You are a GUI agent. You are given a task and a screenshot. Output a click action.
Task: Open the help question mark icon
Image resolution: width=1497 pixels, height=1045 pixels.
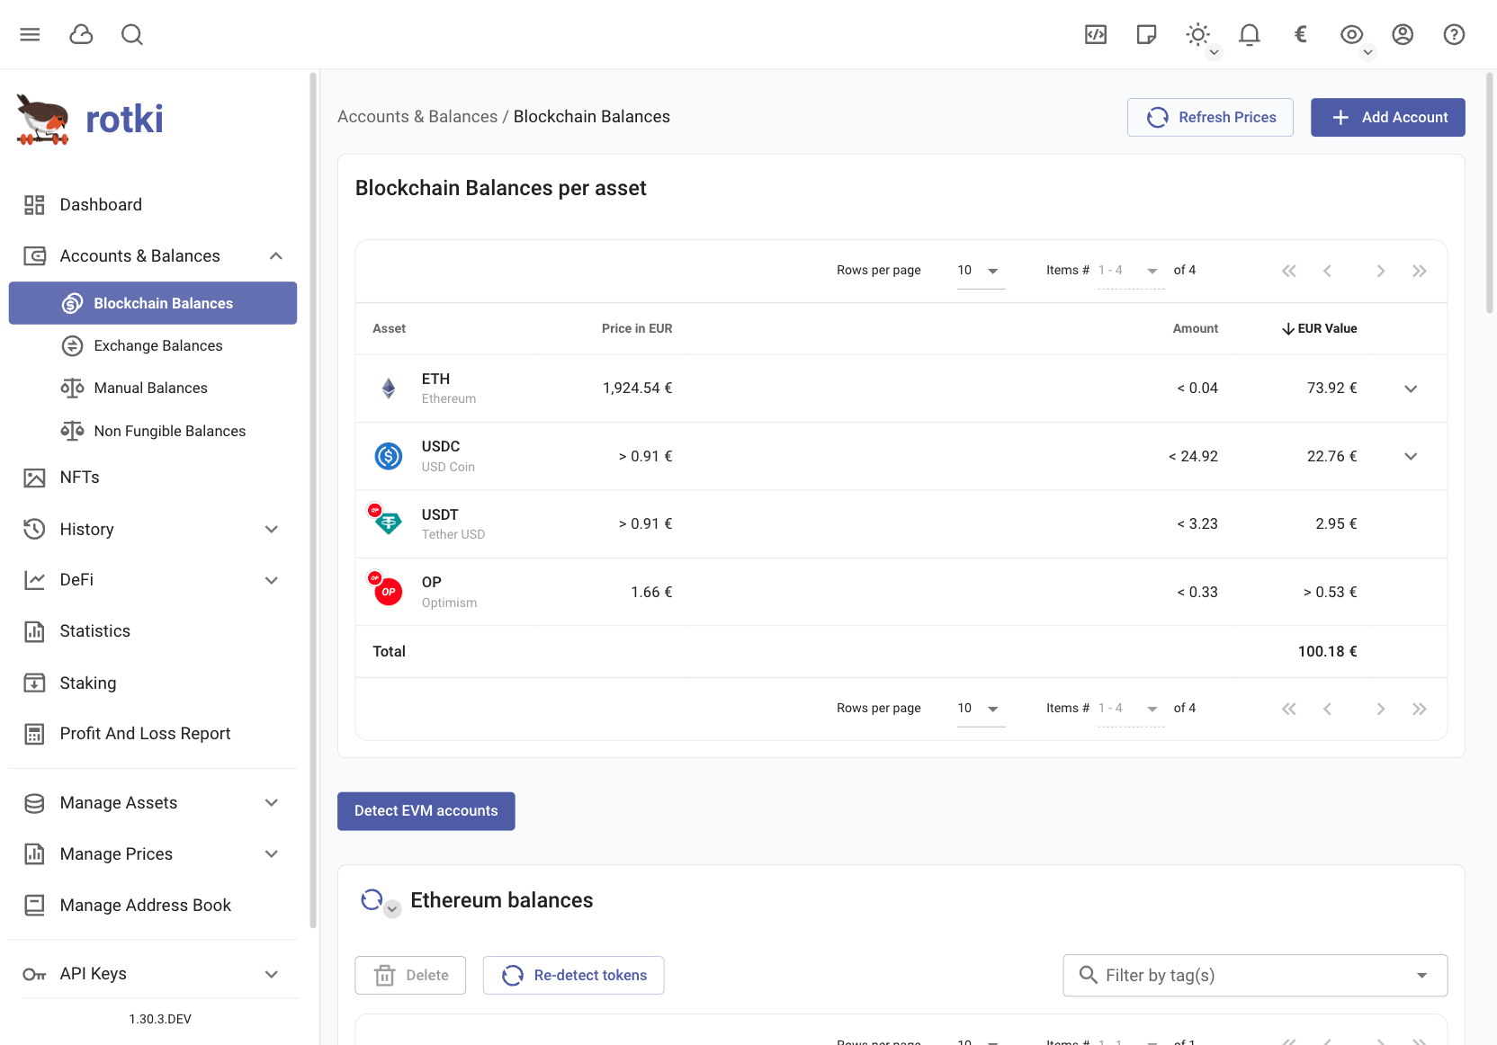tap(1454, 34)
